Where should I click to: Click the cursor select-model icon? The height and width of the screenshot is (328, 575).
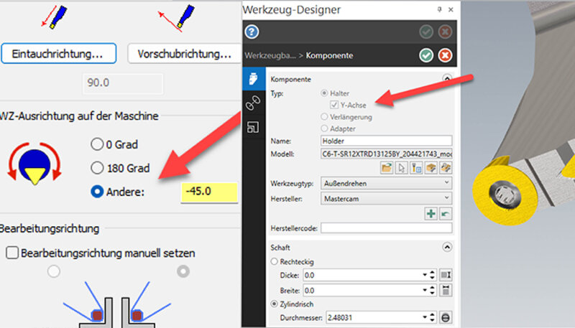tap(402, 169)
